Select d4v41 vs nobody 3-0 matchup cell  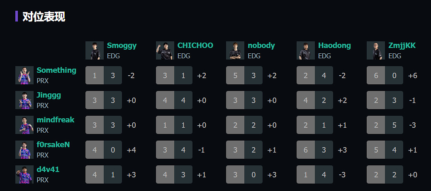pos(244,174)
